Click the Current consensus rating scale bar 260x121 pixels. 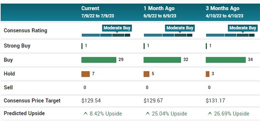106,35
